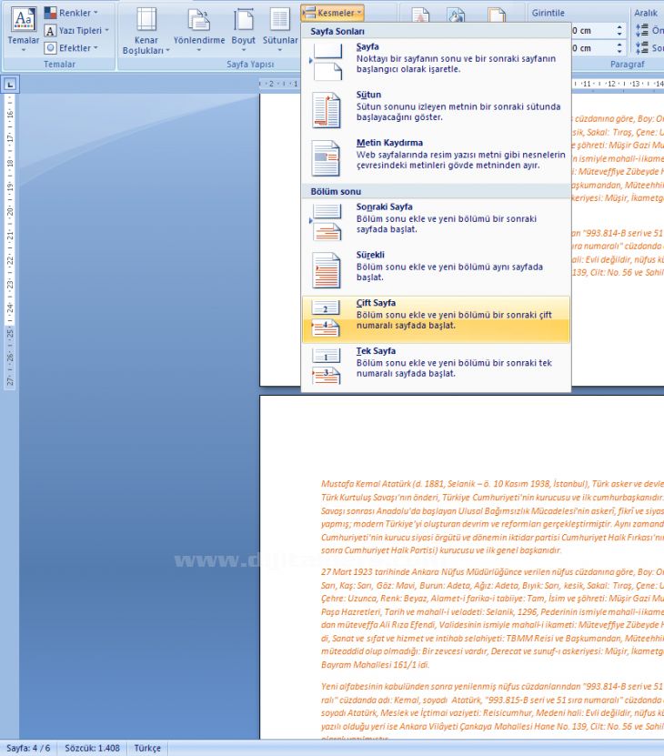664x756 pixels.
Task: Click paragraph starting '27 Mart 1923 tarihinde'
Action: click(x=492, y=618)
